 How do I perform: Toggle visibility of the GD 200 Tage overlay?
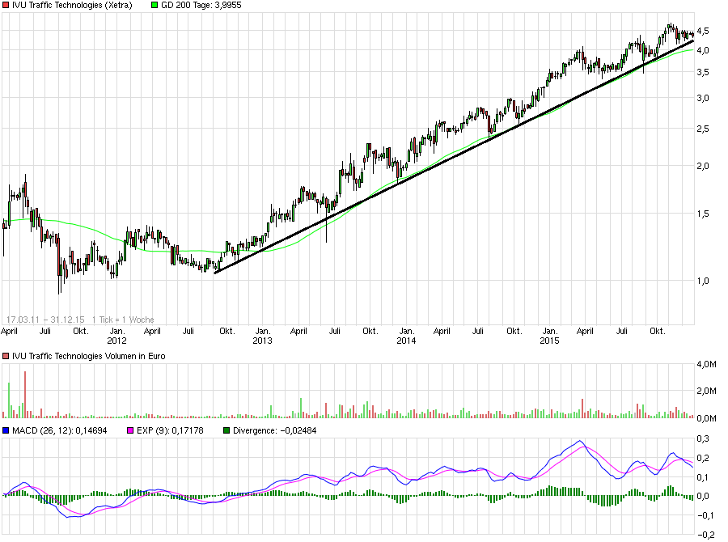pyautogui.click(x=153, y=5)
